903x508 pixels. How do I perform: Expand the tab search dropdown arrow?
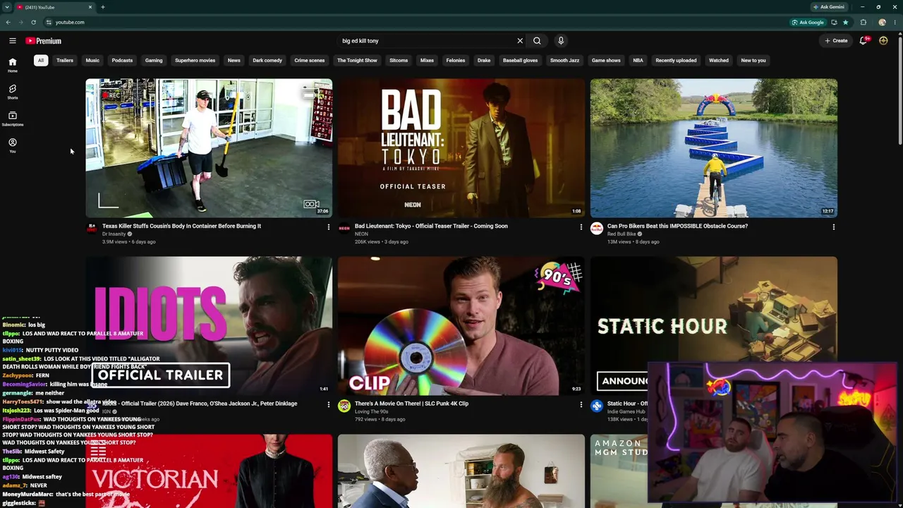(x=7, y=7)
